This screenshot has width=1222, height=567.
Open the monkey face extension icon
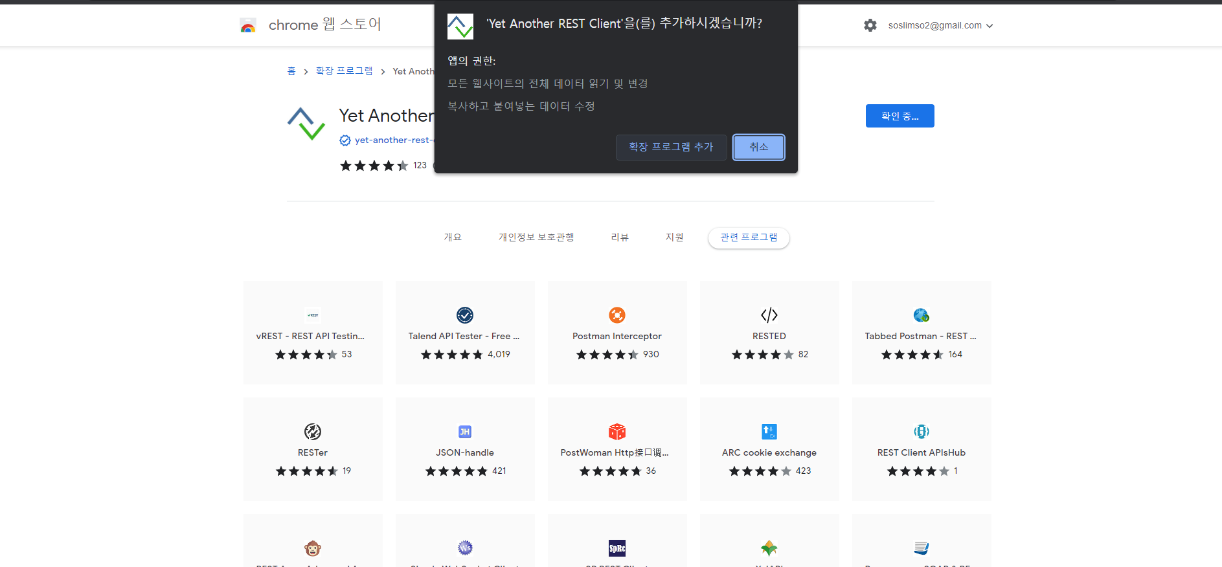coord(313,548)
